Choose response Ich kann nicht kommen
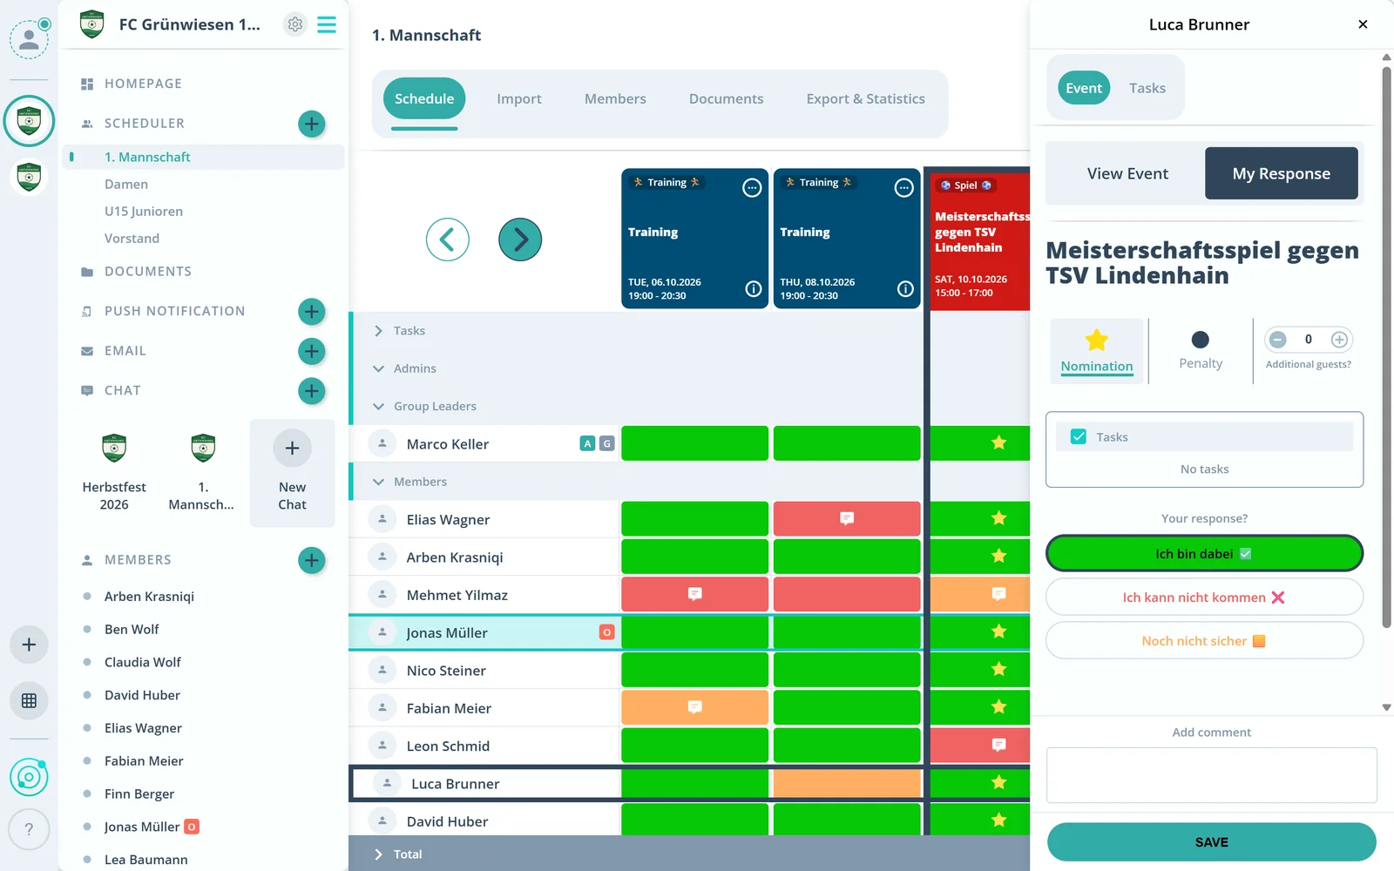This screenshot has height=871, width=1394. 1204,598
